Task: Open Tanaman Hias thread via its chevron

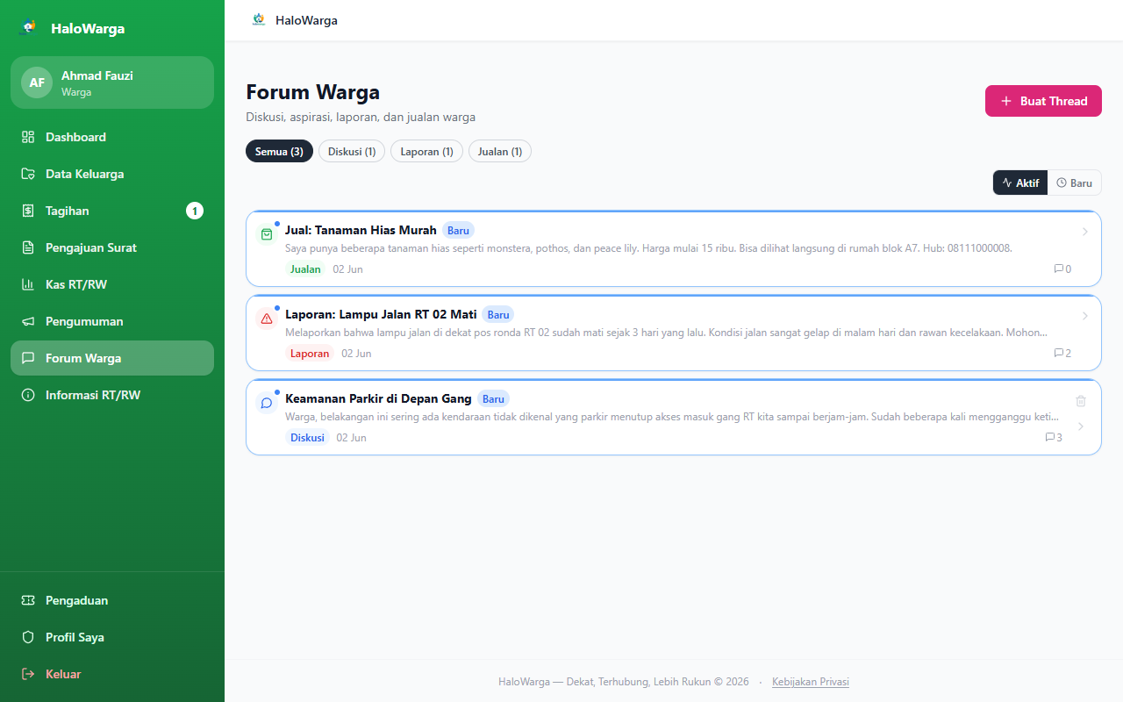Action: (1084, 232)
